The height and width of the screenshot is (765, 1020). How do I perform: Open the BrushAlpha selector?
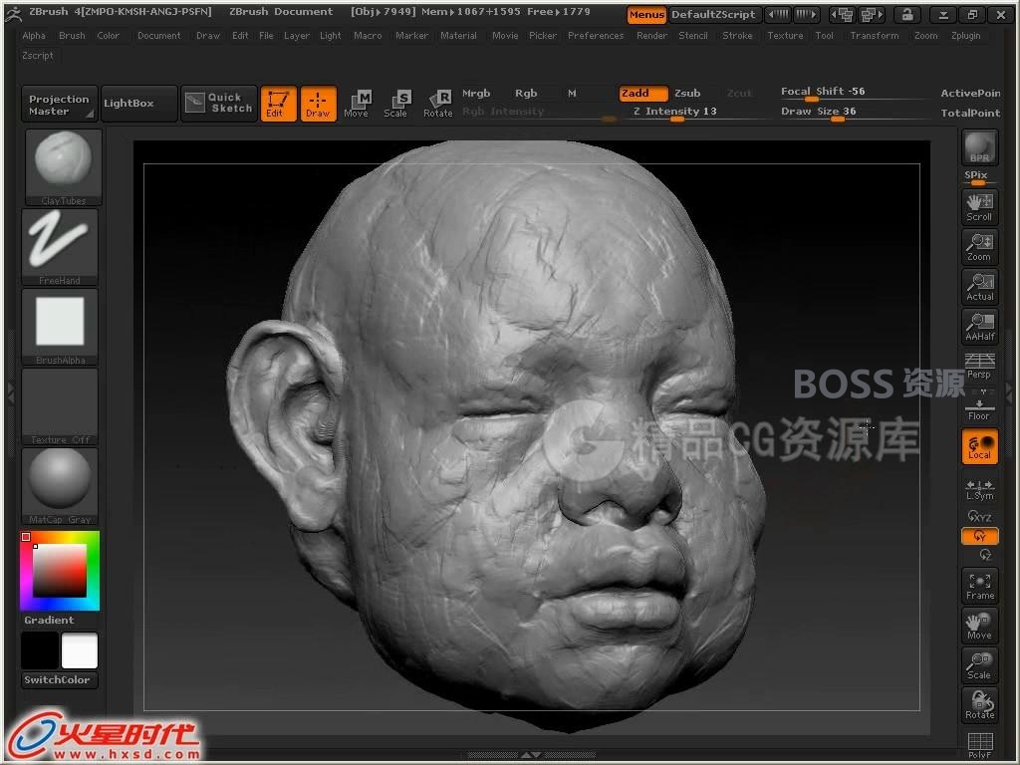(x=60, y=327)
